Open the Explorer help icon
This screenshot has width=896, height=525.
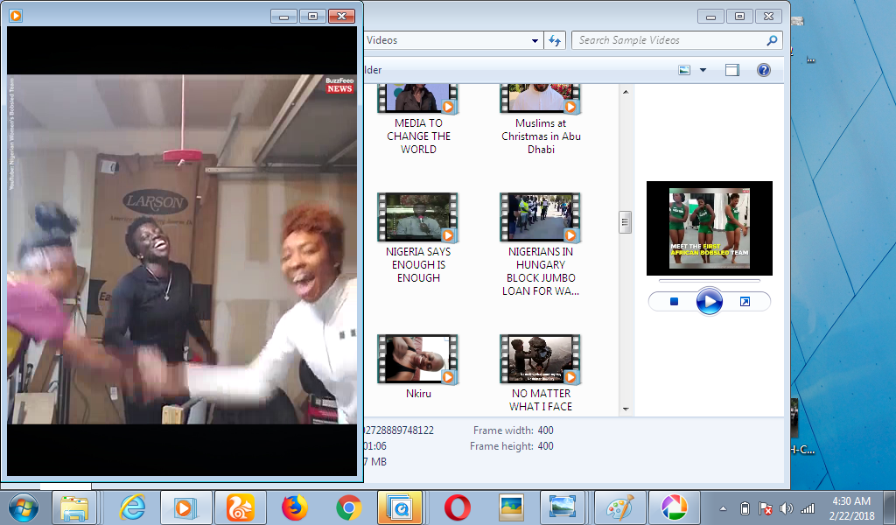point(763,70)
